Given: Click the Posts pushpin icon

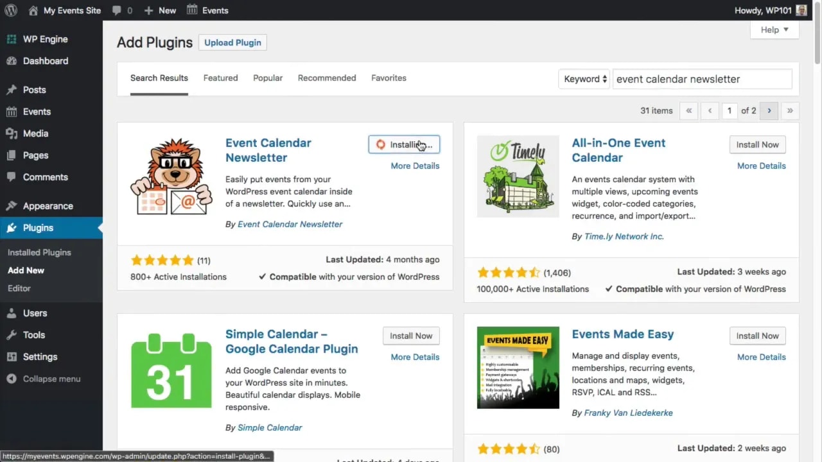Looking at the screenshot, I should pos(12,90).
